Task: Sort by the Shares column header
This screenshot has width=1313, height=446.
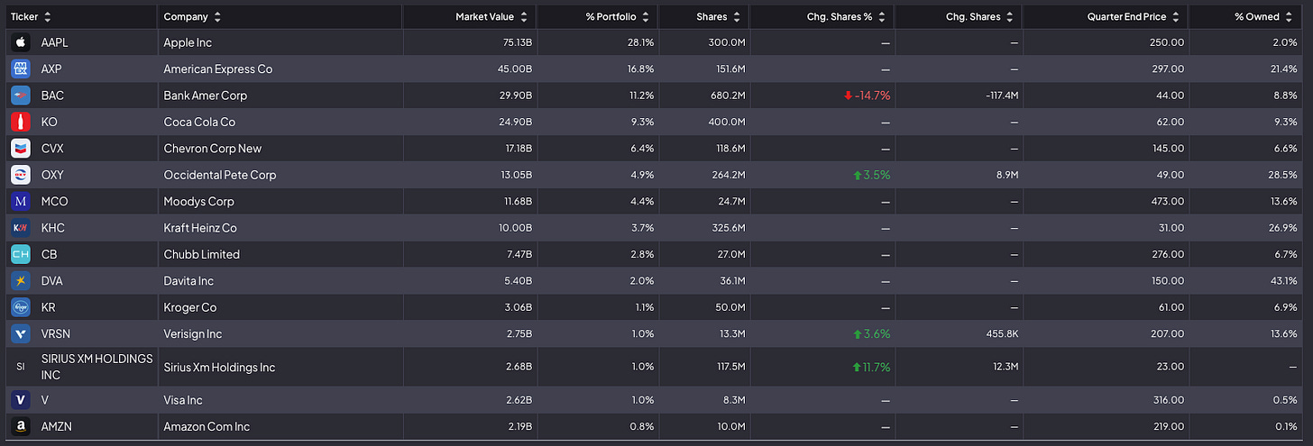Action: pos(739,17)
